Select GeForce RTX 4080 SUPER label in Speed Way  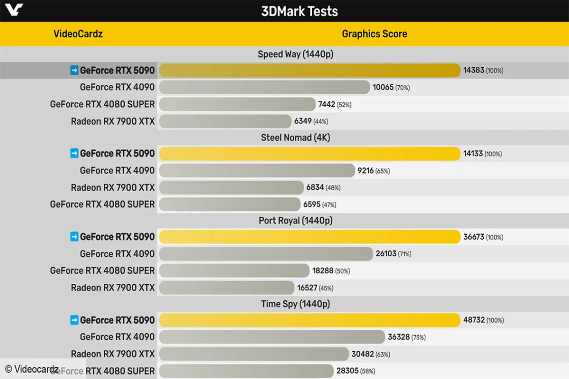click(x=102, y=104)
